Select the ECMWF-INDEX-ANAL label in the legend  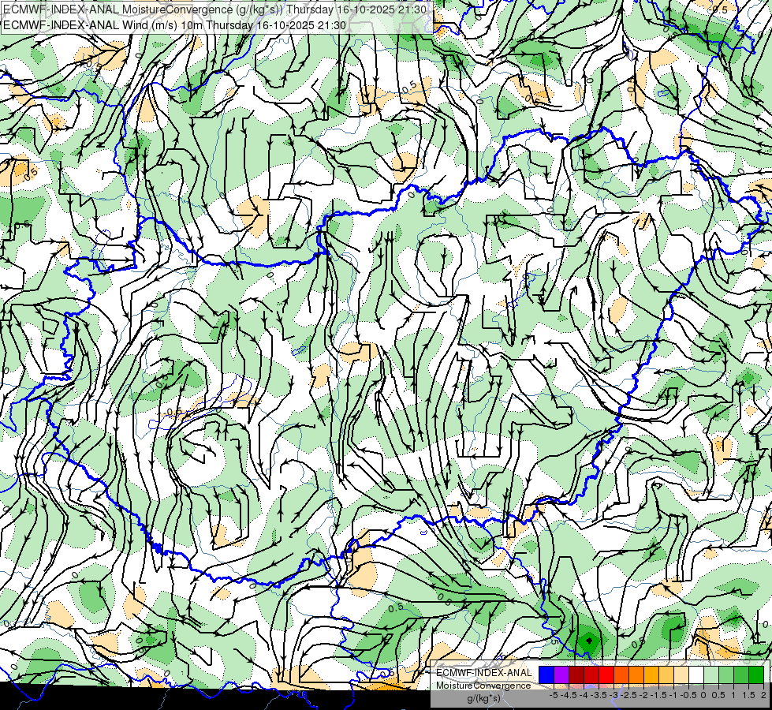pos(483,673)
